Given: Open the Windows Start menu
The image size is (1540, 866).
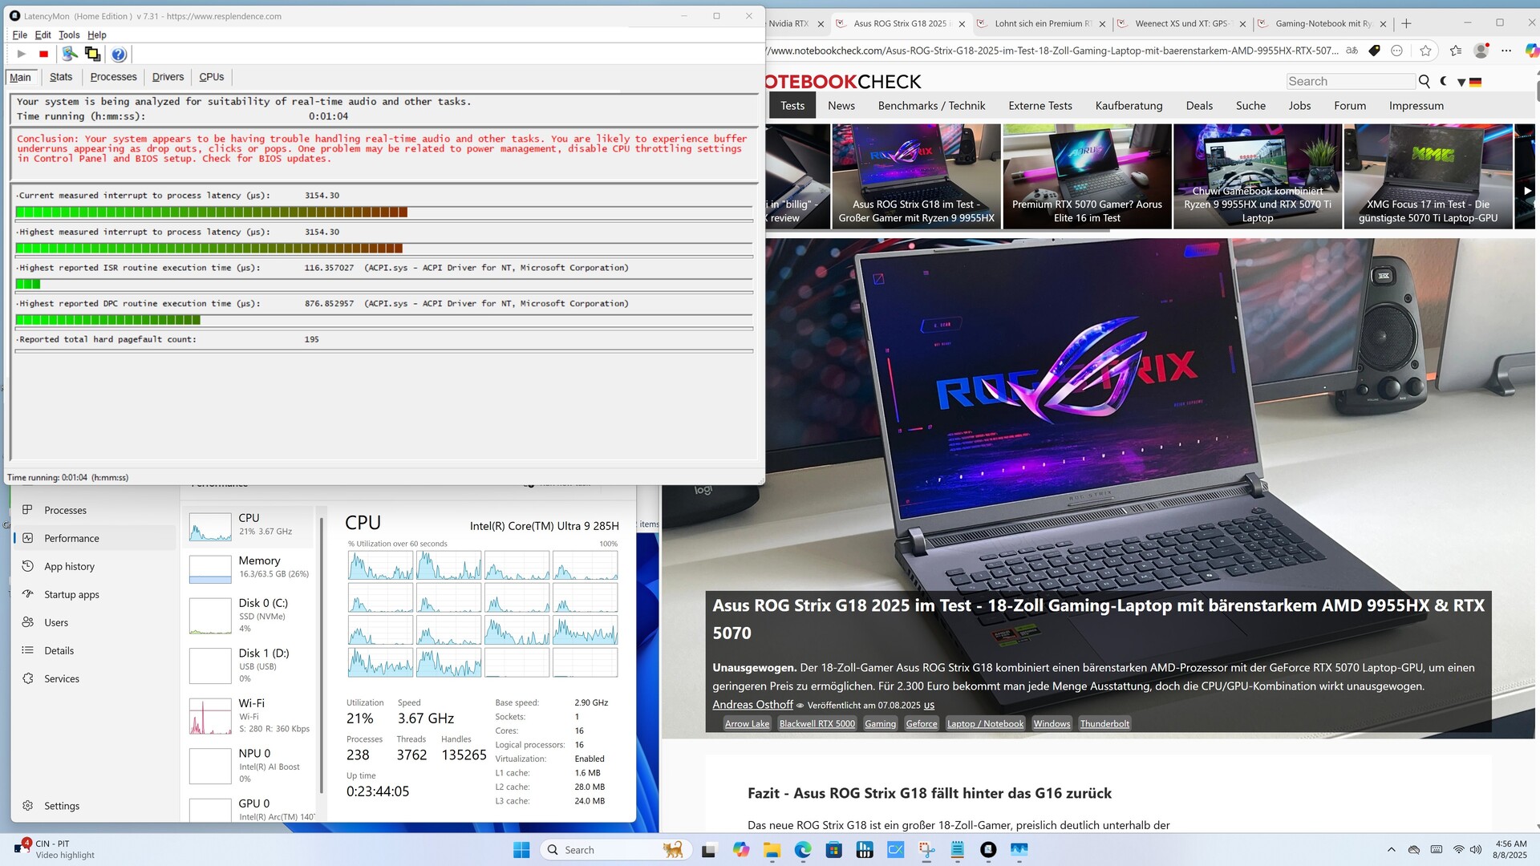Looking at the screenshot, I should pos(521,850).
